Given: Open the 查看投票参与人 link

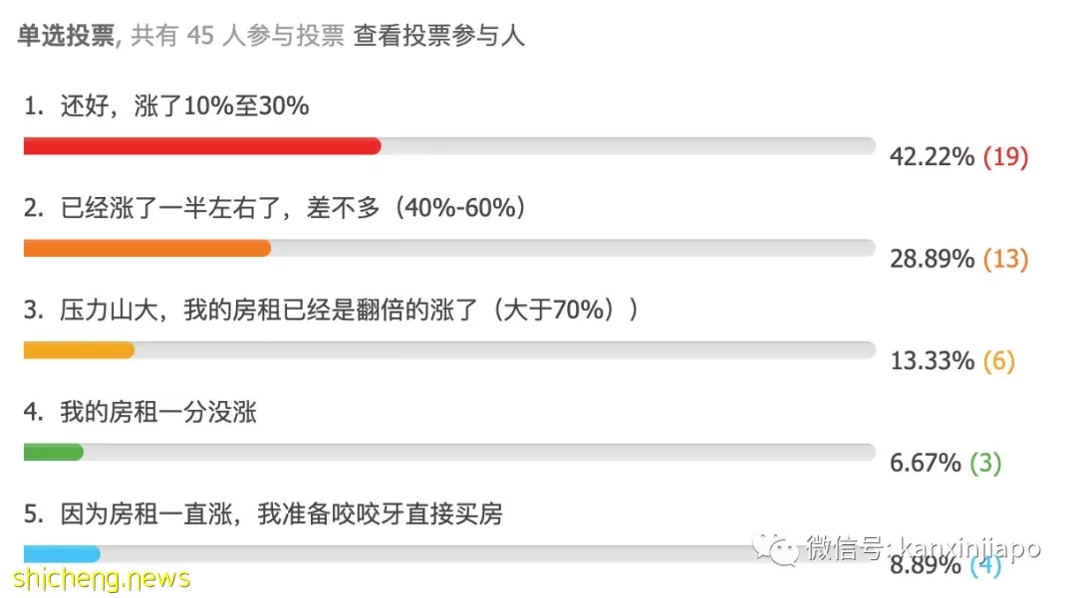Looking at the screenshot, I should [x=439, y=35].
